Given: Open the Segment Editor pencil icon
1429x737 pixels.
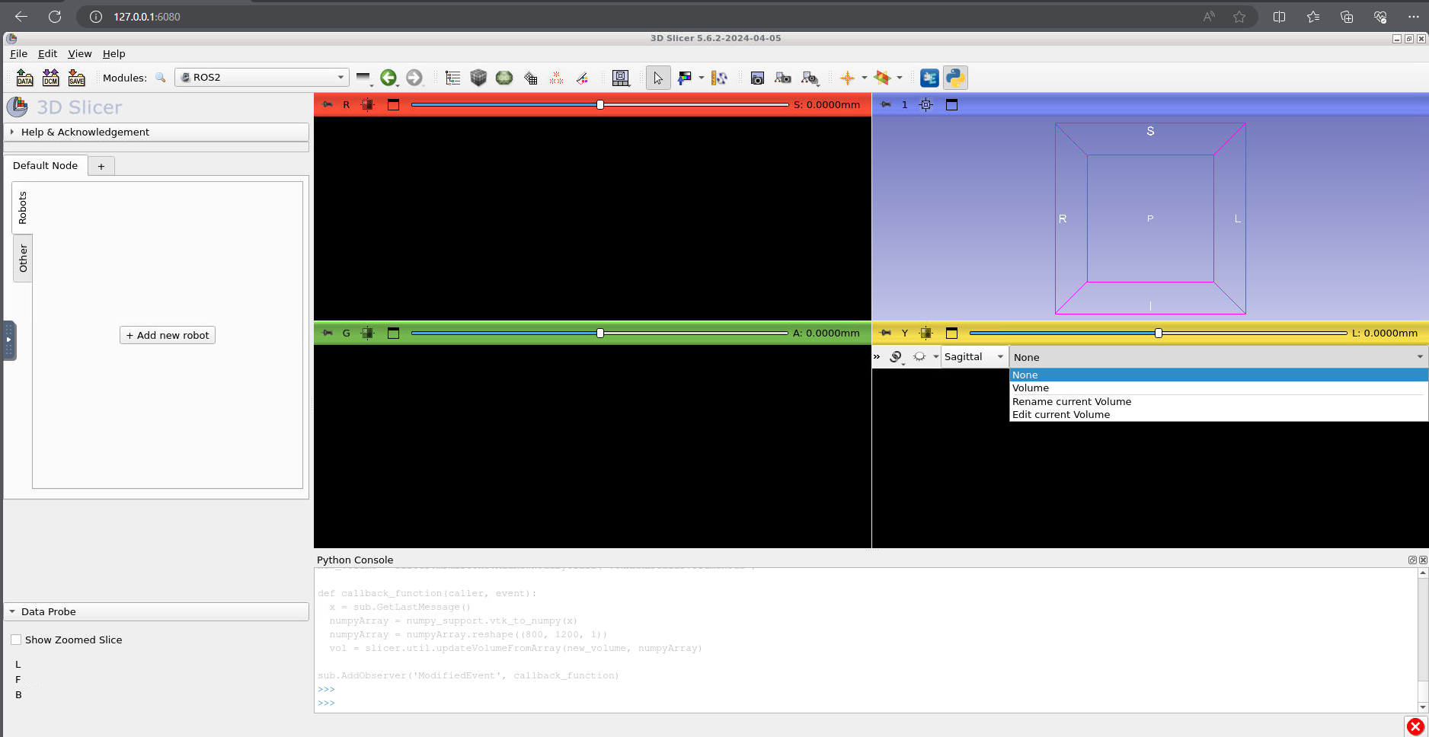Looking at the screenshot, I should pyautogui.click(x=582, y=78).
